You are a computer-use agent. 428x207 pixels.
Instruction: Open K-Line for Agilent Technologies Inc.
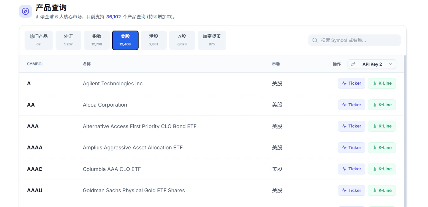tap(382, 83)
